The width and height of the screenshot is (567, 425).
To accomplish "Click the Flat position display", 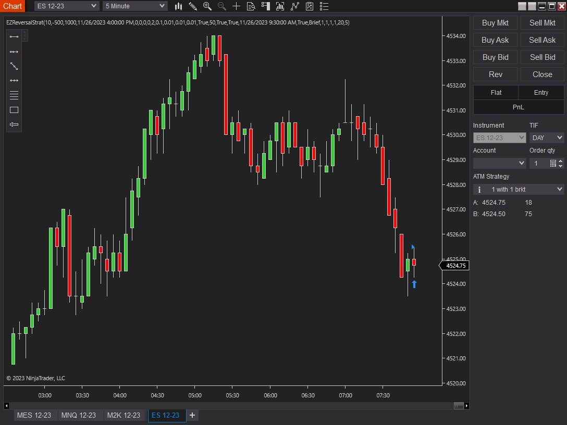I will click(x=496, y=93).
